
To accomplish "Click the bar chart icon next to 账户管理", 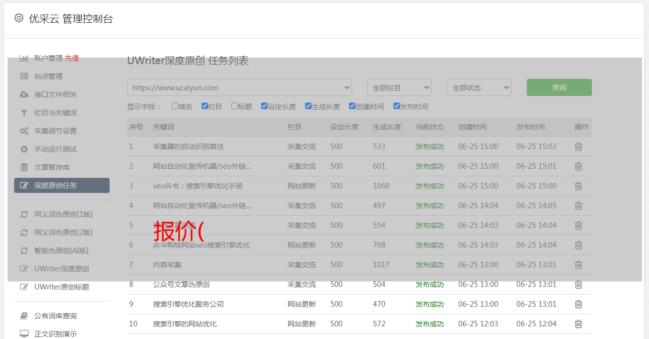I will pos(24,58).
